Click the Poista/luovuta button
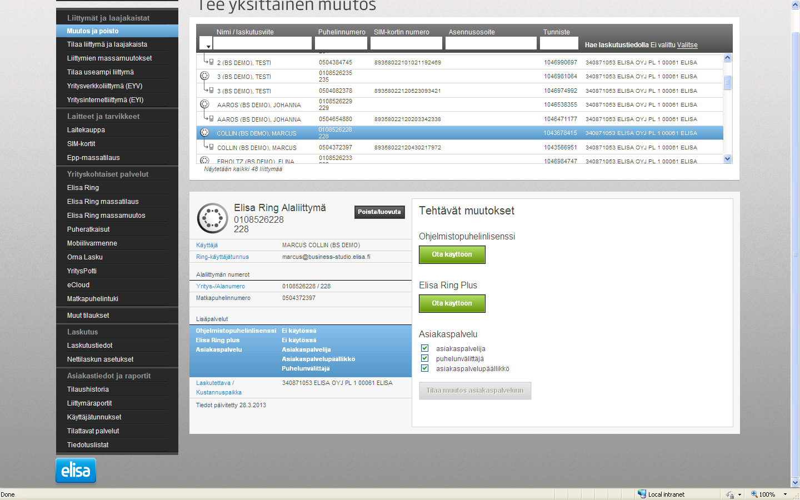 [x=379, y=212]
